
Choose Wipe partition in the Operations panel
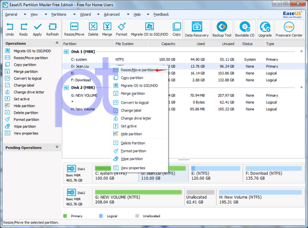pos(25,127)
